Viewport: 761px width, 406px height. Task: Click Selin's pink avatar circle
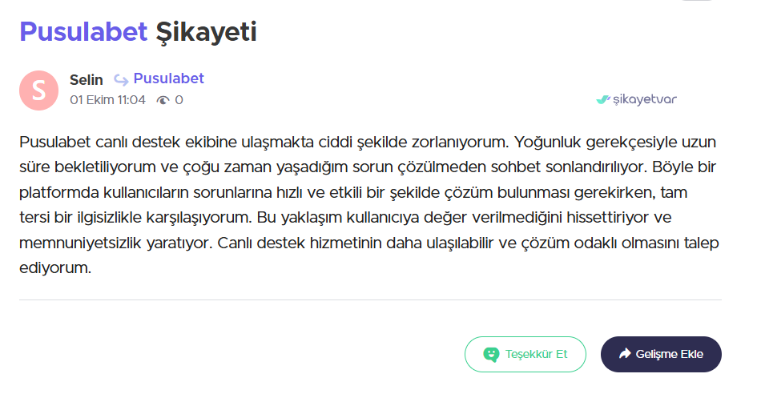pyautogui.click(x=38, y=90)
